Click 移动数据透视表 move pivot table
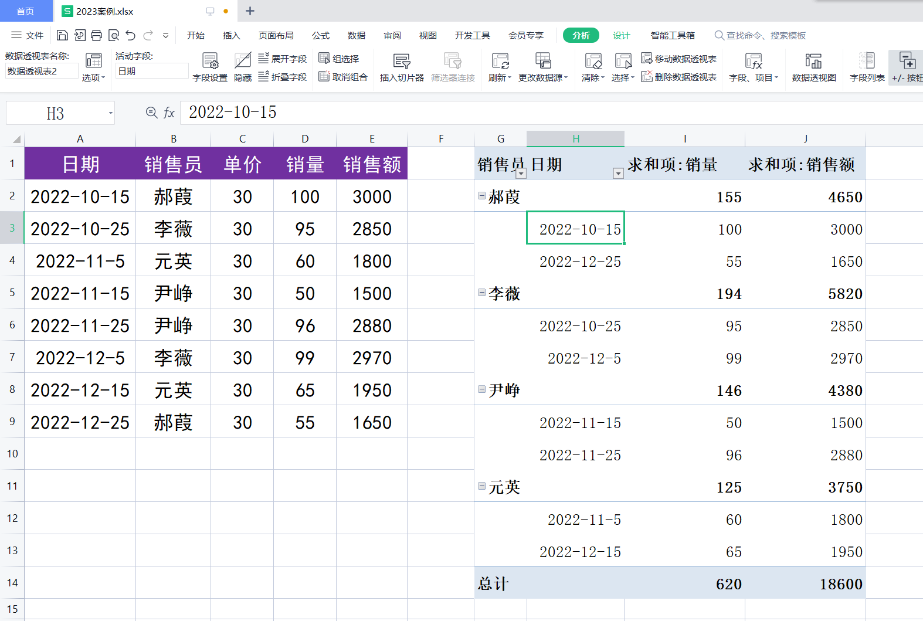Viewport: 923px width, 621px height. tap(679, 59)
